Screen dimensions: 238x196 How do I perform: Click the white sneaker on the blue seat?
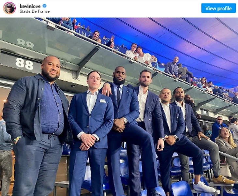tap(204, 187)
